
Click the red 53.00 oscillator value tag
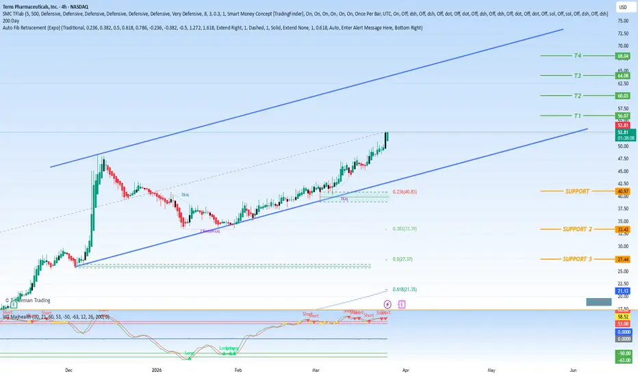point(623,323)
